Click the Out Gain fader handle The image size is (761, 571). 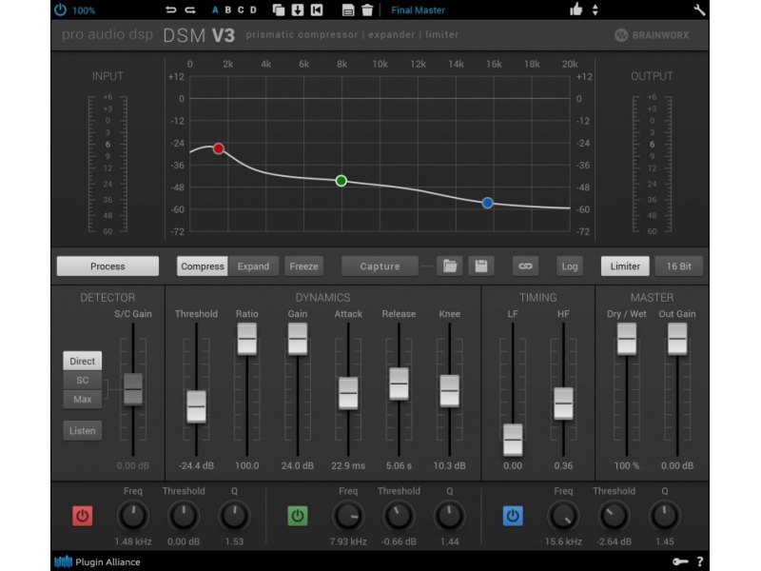tap(677, 339)
